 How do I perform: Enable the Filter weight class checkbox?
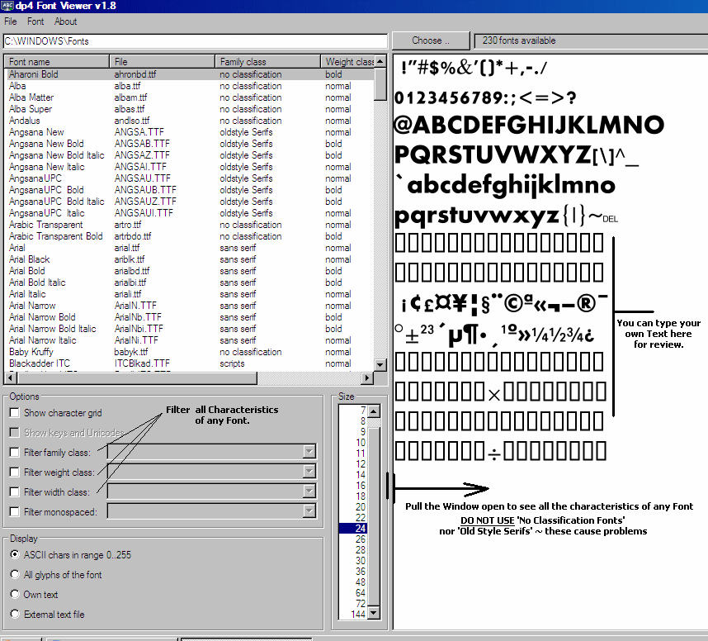(x=15, y=472)
